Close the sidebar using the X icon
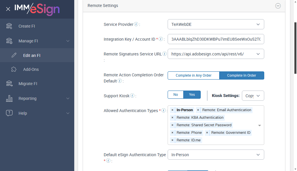The width and height of the screenshot is (297, 171). tap(8, 9)
